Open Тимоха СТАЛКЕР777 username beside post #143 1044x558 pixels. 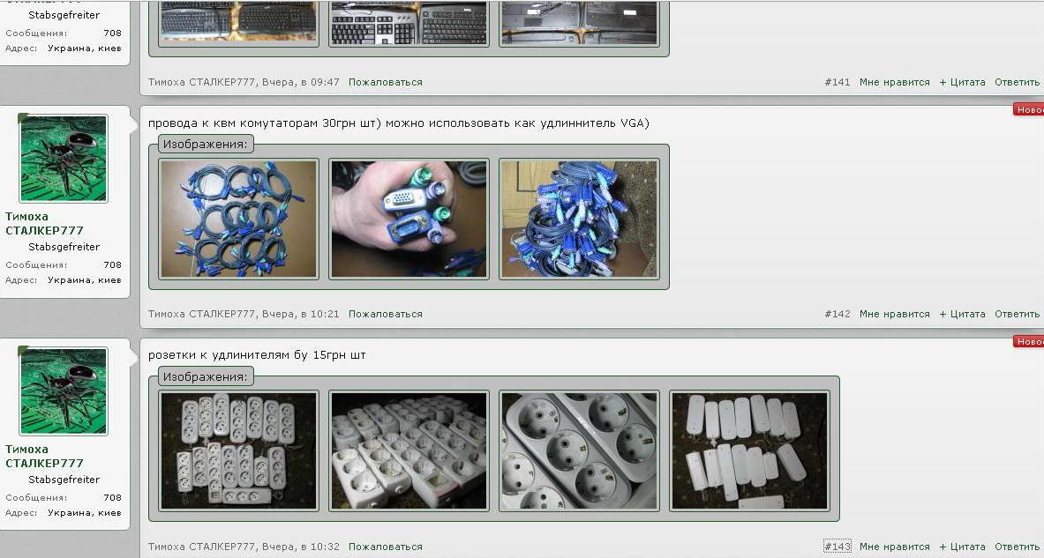coord(45,457)
